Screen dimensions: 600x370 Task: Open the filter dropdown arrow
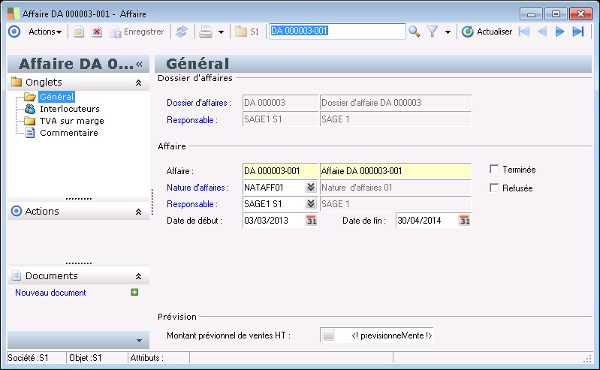point(448,32)
